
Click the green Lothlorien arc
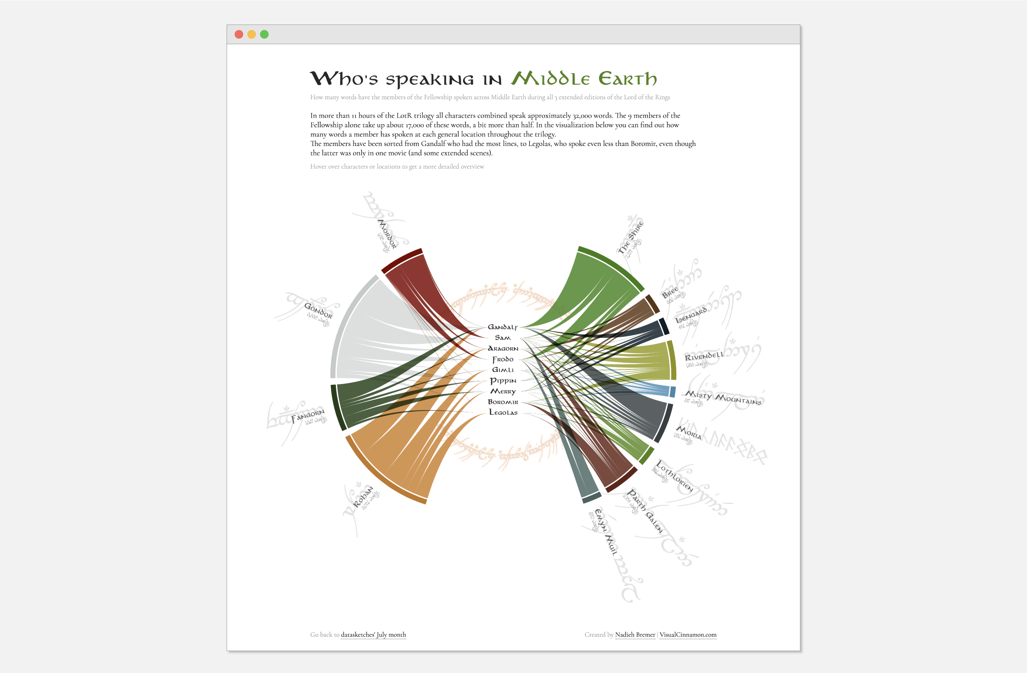[647, 455]
